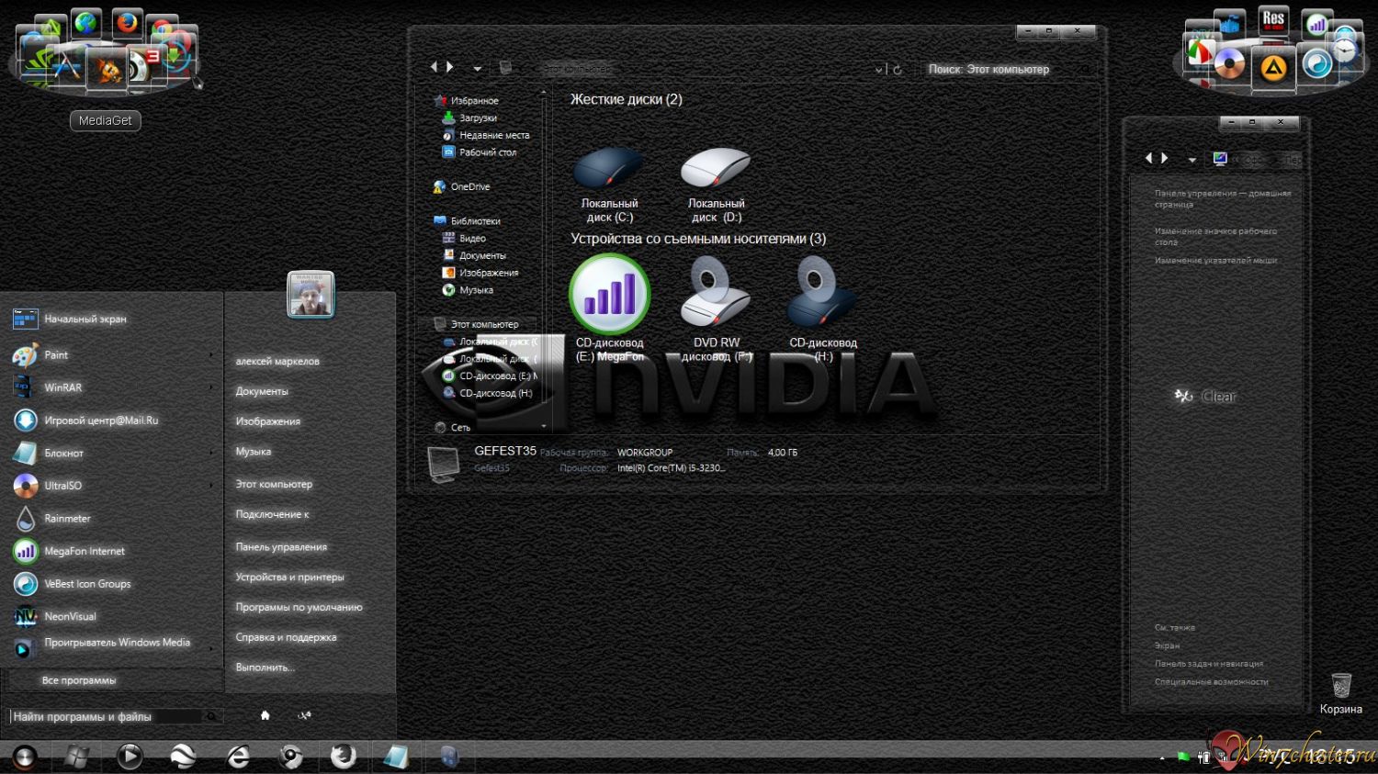Image resolution: width=1378 pixels, height=774 pixels.
Task: Open Internet Explorer from the taskbar
Action: 238,757
